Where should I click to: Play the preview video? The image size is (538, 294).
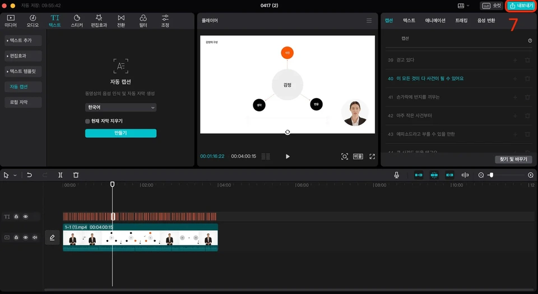click(287, 156)
